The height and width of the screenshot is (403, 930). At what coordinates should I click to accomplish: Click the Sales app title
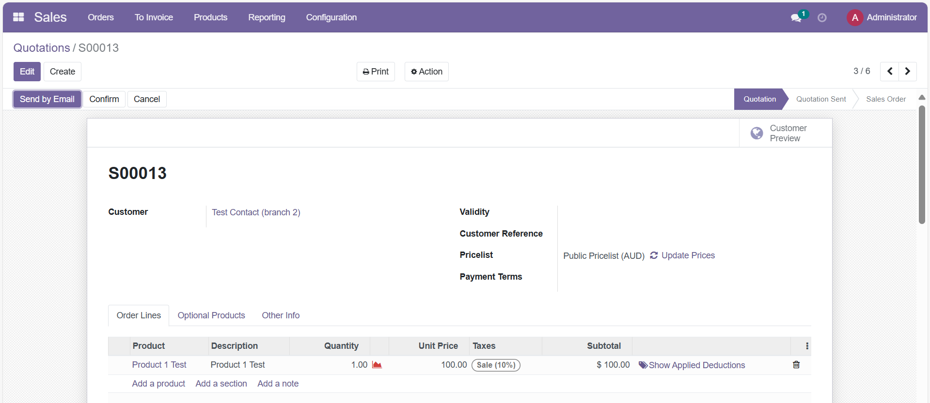point(50,17)
